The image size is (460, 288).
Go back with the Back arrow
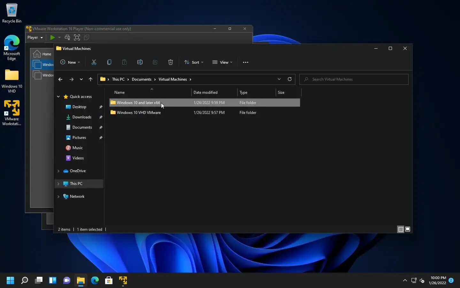pos(60,79)
